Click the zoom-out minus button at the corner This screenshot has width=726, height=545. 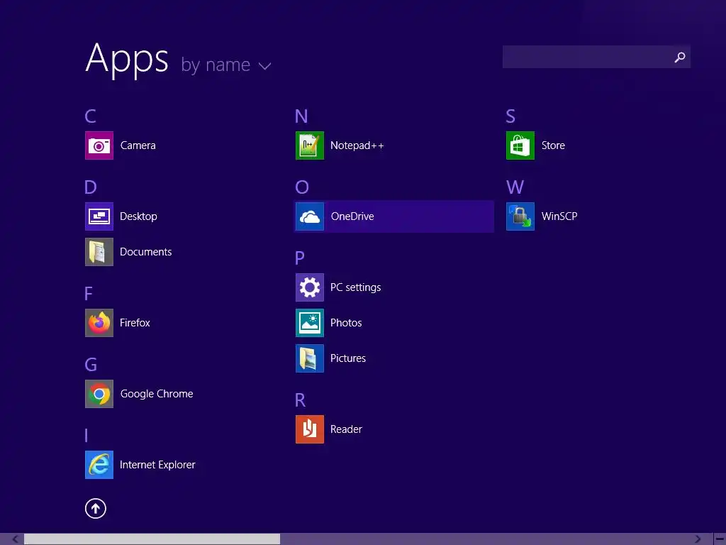pos(720,539)
